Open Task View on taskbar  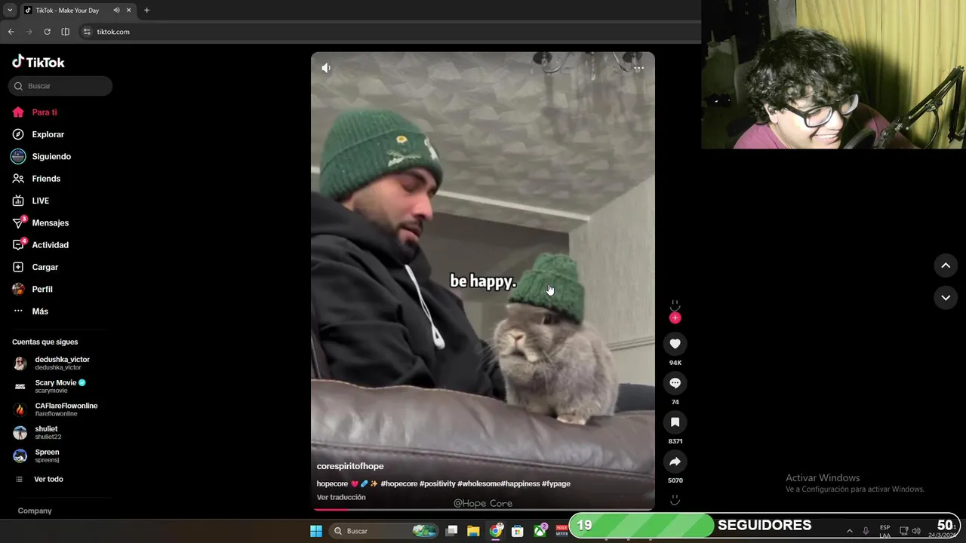(x=451, y=531)
